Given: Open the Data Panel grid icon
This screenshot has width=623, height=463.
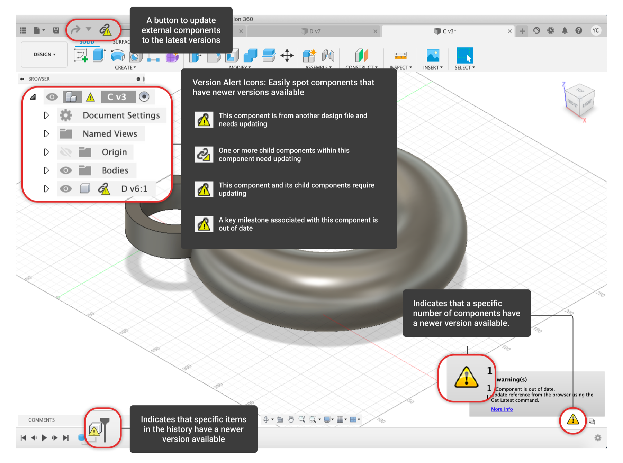Looking at the screenshot, I should 23,30.
